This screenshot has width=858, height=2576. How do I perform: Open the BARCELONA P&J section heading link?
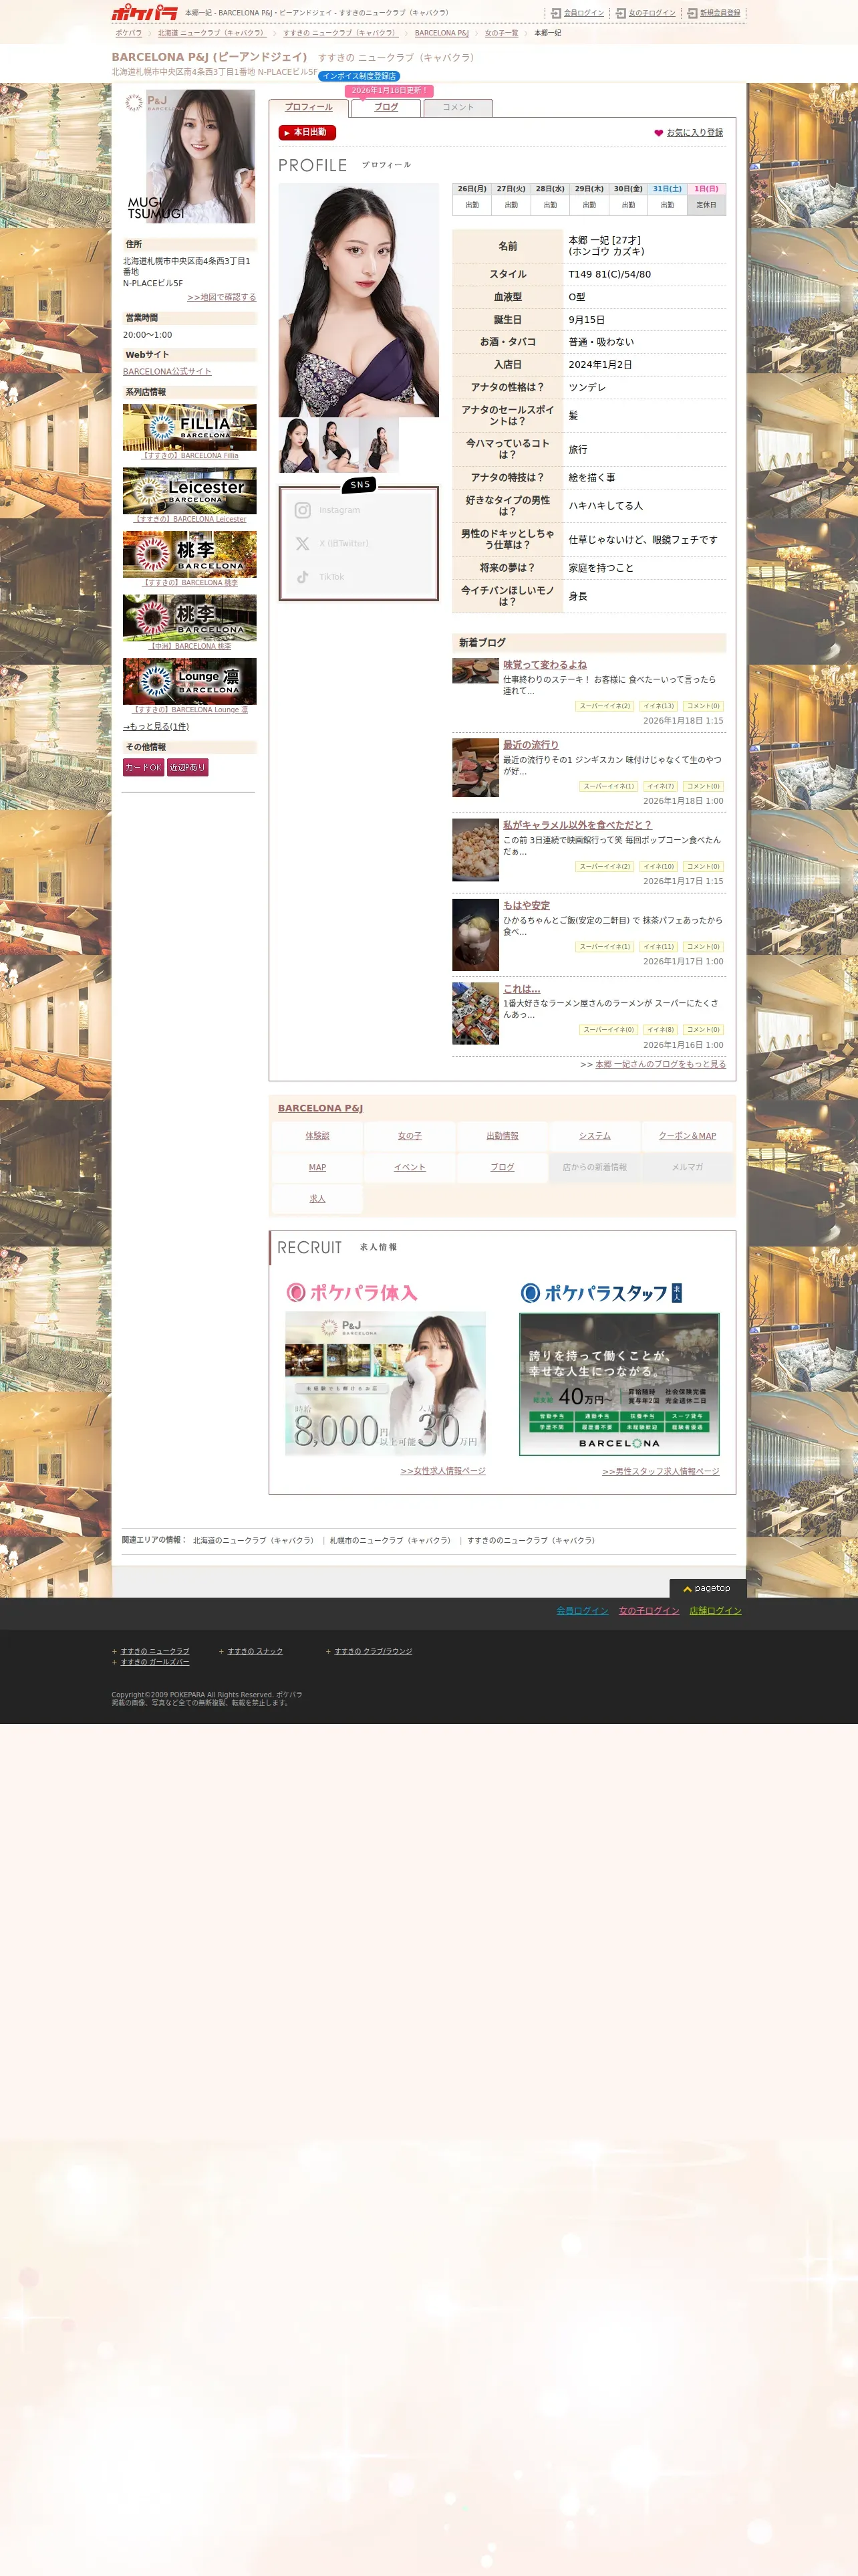(x=319, y=1108)
